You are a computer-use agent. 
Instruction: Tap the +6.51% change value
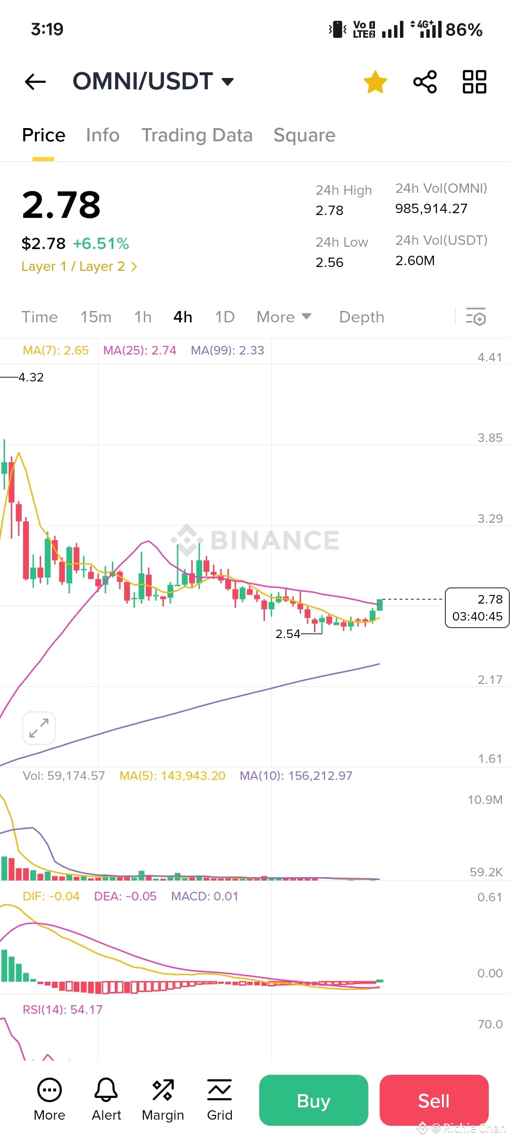(x=101, y=244)
